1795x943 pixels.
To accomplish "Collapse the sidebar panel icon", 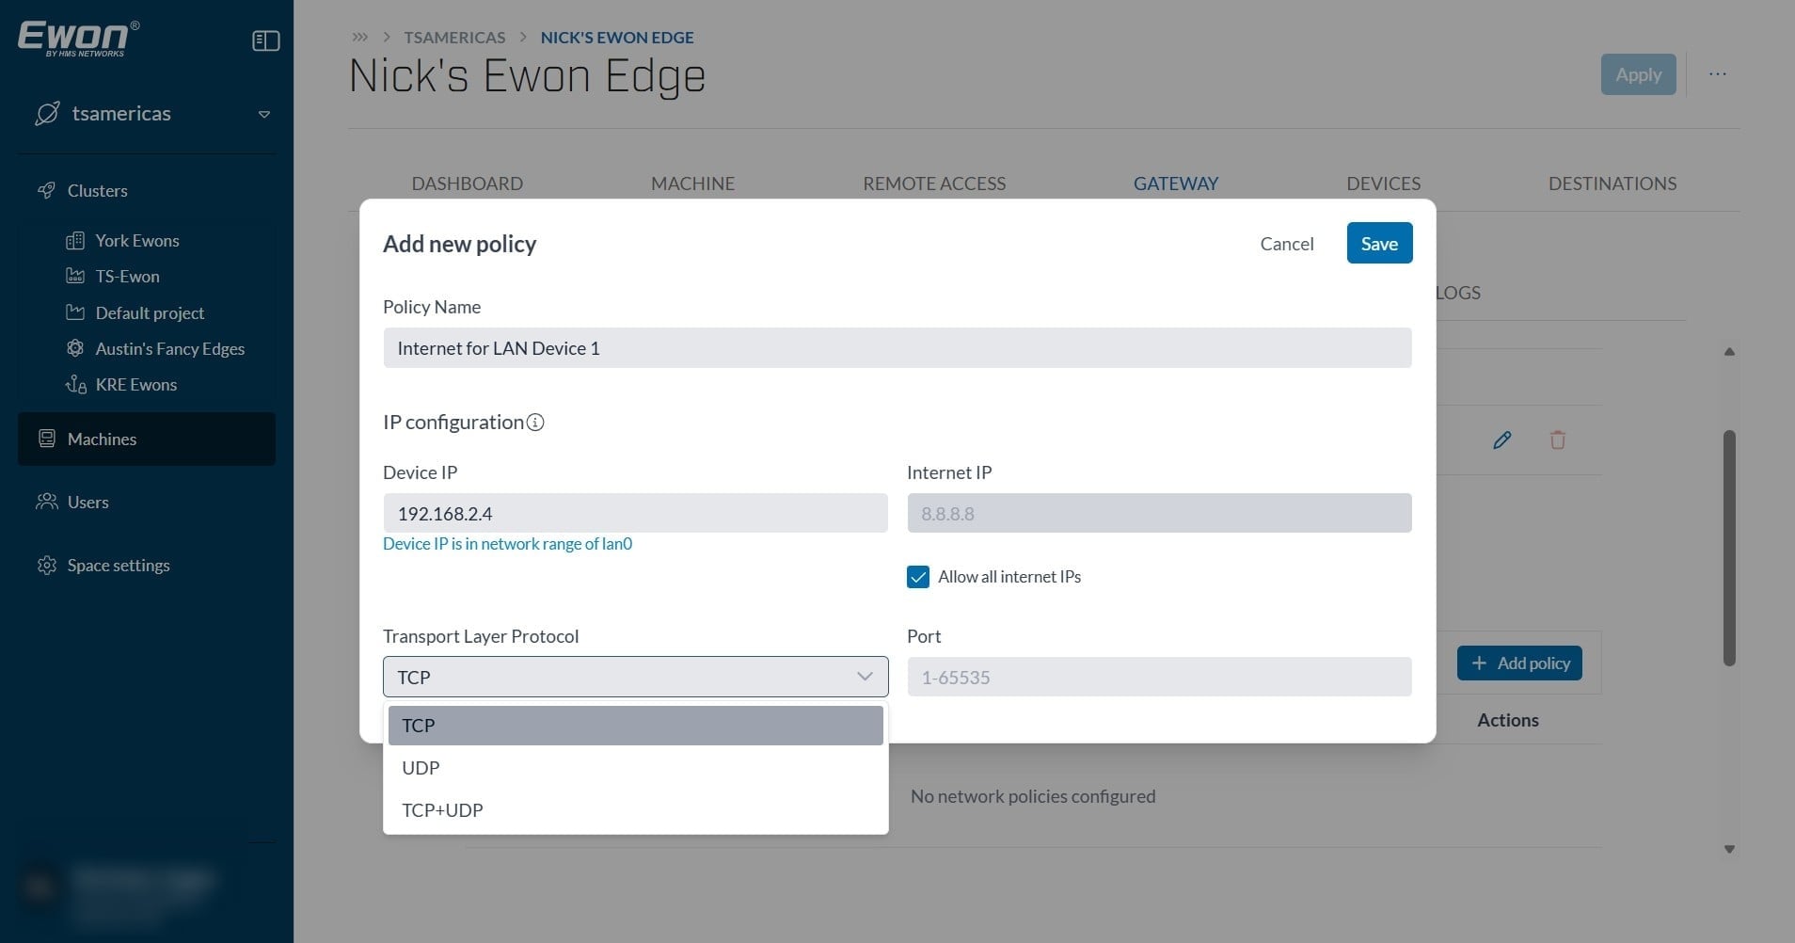I will pos(266,40).
